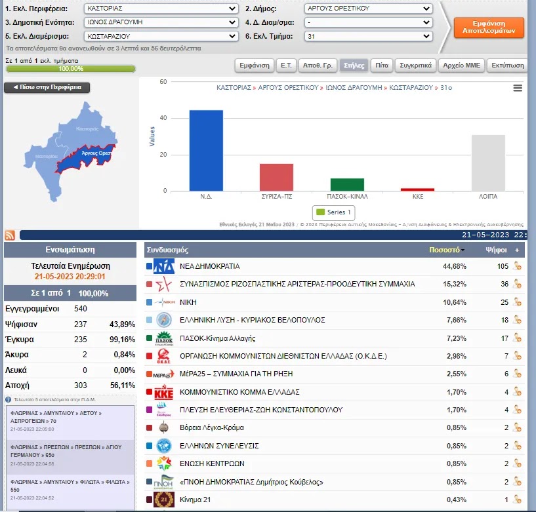Click the Πλεύση Ελευθερίας party logo

(x=163, y=410)
